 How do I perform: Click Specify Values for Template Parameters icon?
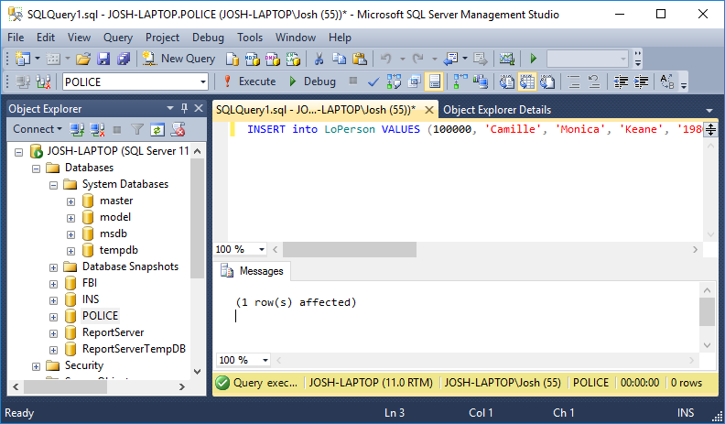click(x=666, y=82)
